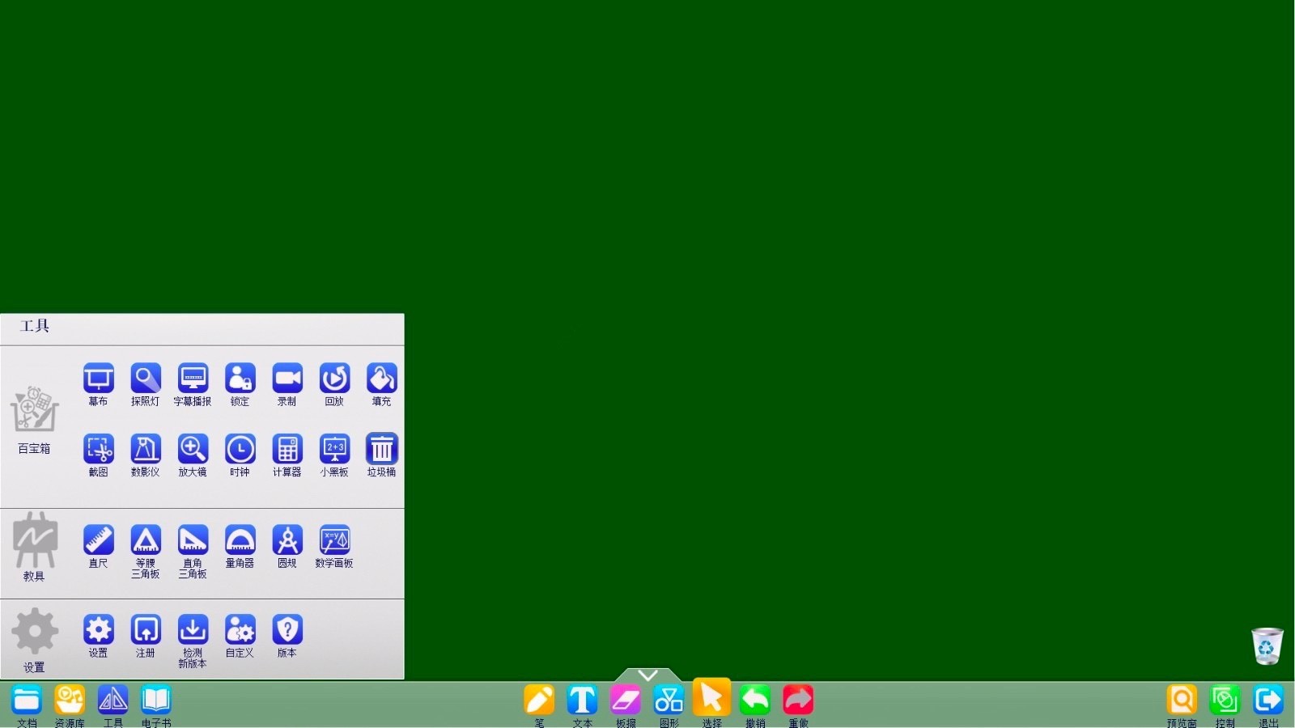Open the 图形 shapes tool
This screenshot has width=1295, height=728.
[x=669, y=700]
